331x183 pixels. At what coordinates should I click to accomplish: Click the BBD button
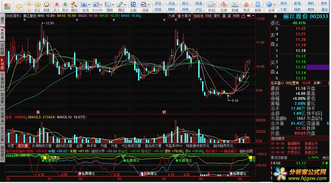point(171,9)
